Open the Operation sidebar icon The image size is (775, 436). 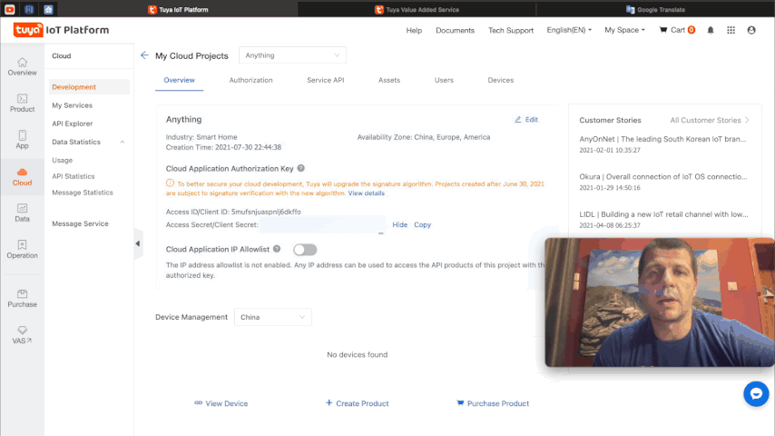pos(23,250)
